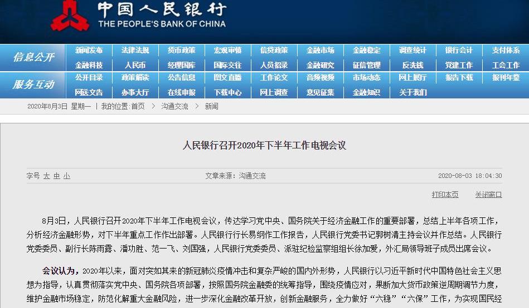
Task: Click the 关闭窗口 close window link
Action: click(x=488, y=195)
